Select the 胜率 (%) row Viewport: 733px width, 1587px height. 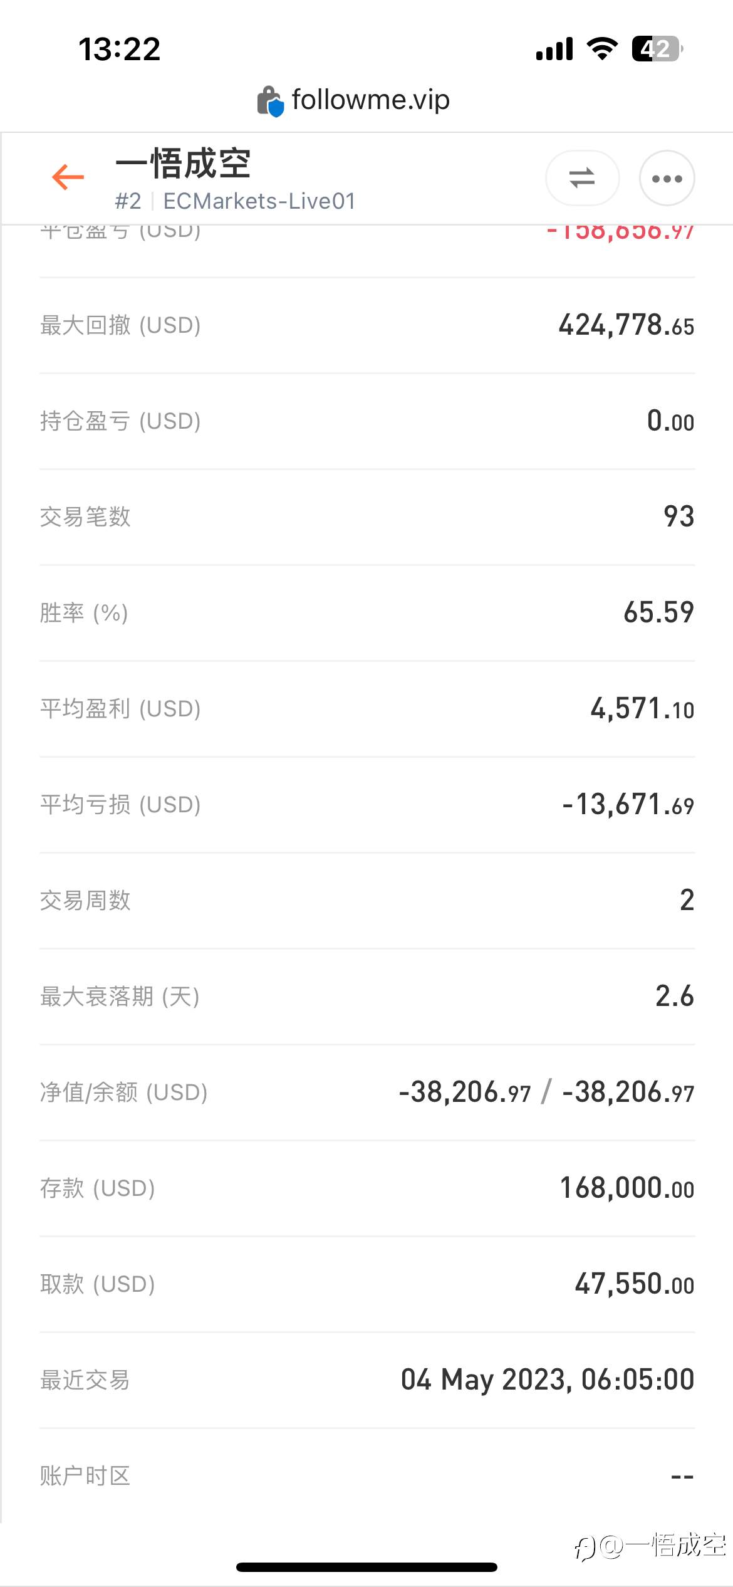click(x=367, y=613)
